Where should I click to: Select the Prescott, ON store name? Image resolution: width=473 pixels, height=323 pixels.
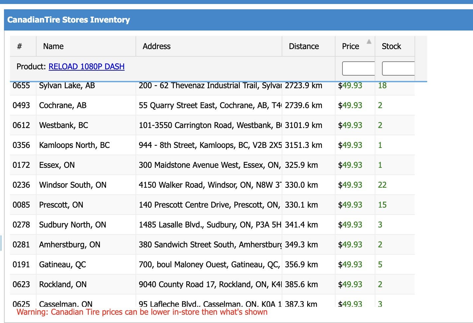[61, 205]
